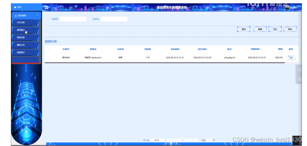Click the 车牌号 input field

[73, 19]
